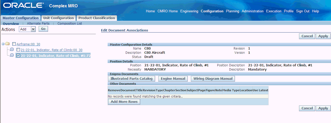Click the Subject column header
Screen dimensions: 331x123
192,90
